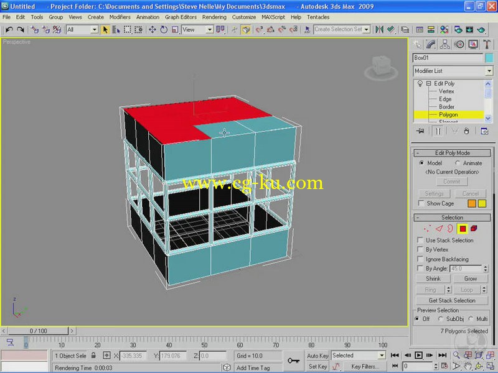The width and height of the screenshot is (498, 373).
Task: Enable the Show Cage checkbox
Action: (421, 204)
